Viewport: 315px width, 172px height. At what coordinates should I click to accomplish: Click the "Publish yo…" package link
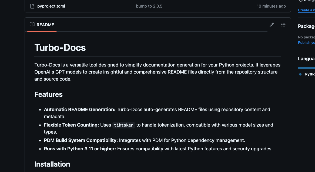pyautogui.click(x=306, y=42)
